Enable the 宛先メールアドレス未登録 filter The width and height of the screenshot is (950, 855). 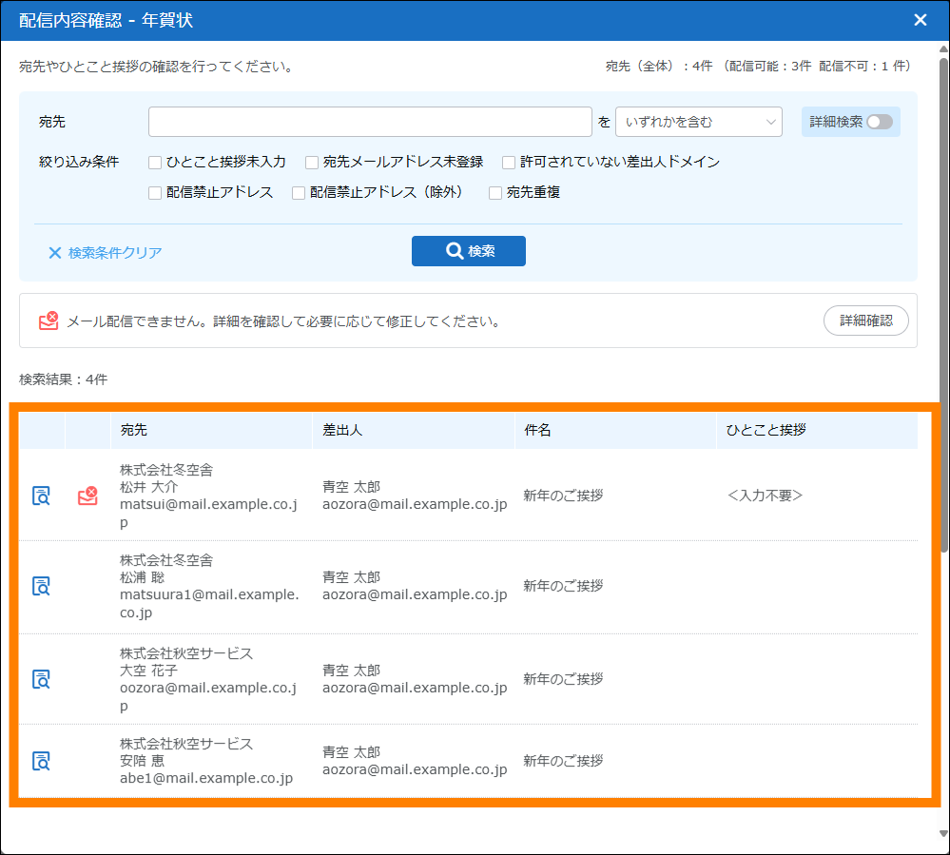312,162
